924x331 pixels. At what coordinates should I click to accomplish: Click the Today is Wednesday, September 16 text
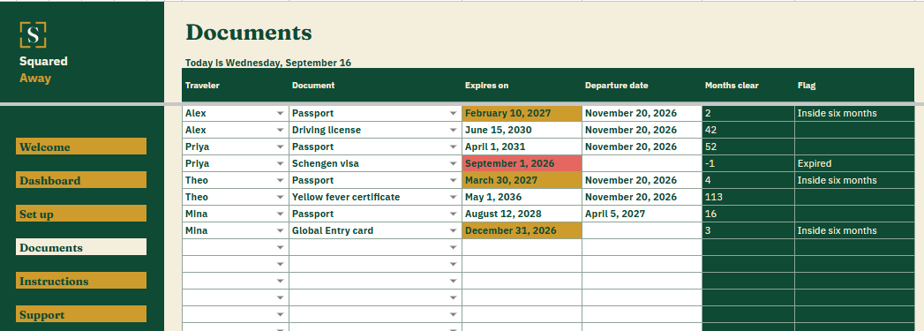coord(268,63)
